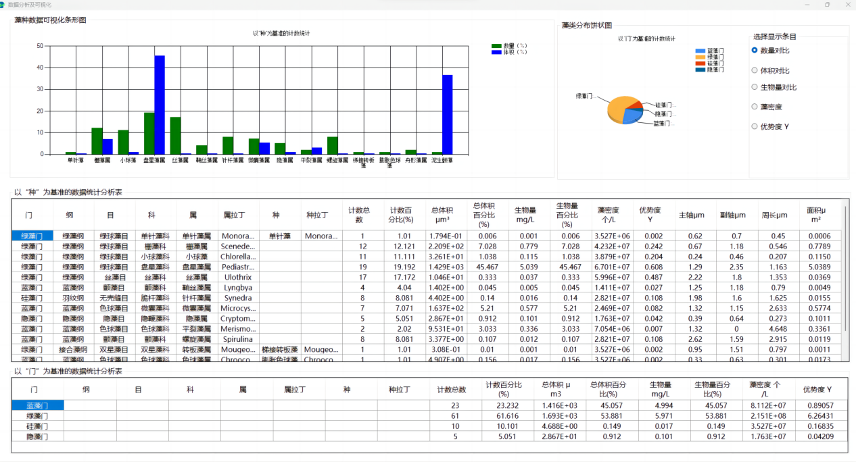The width and height of the screenshot is (856, 462).
Task: Click the 属拉丁 header in the species table
Action: [x=239, y=215]
